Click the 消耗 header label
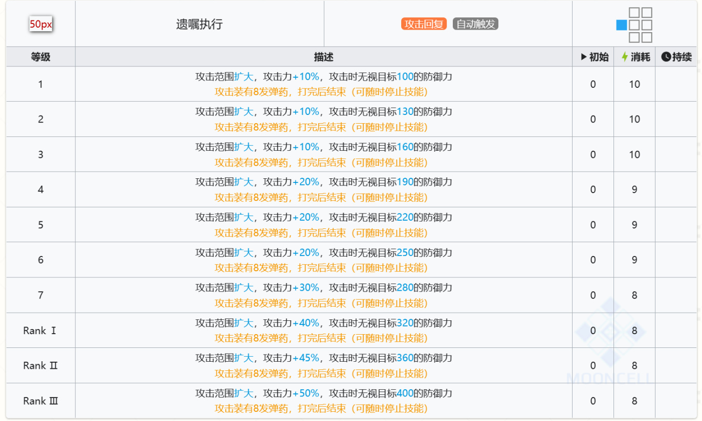The height and width of the screenshot is (421, 702). [x=640, y=57]
